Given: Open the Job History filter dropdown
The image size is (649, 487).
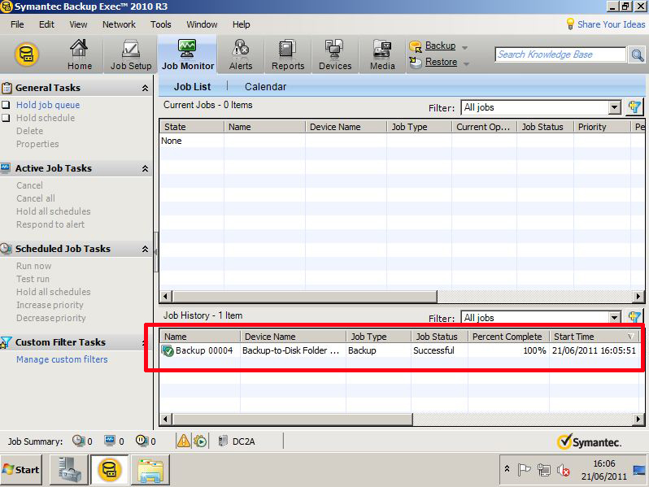Looking at the screenshot, I should (x=614, y=318).
